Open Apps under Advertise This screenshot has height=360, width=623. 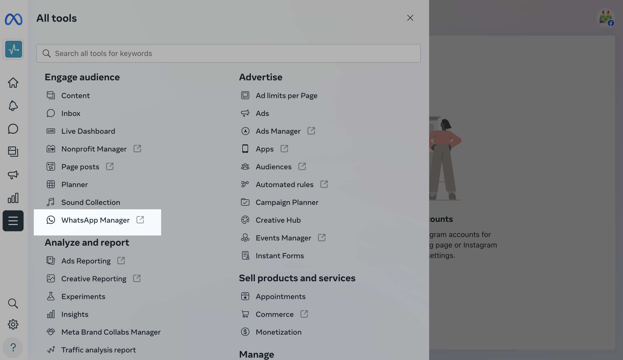pyautogui.click(x=265, y=149)
